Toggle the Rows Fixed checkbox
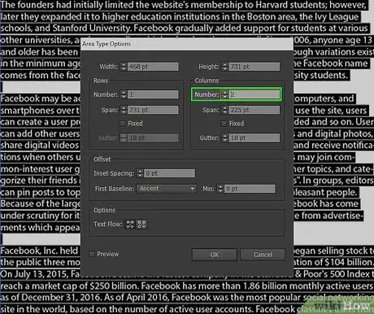374x314 pixels. click(x=123, y=124)
